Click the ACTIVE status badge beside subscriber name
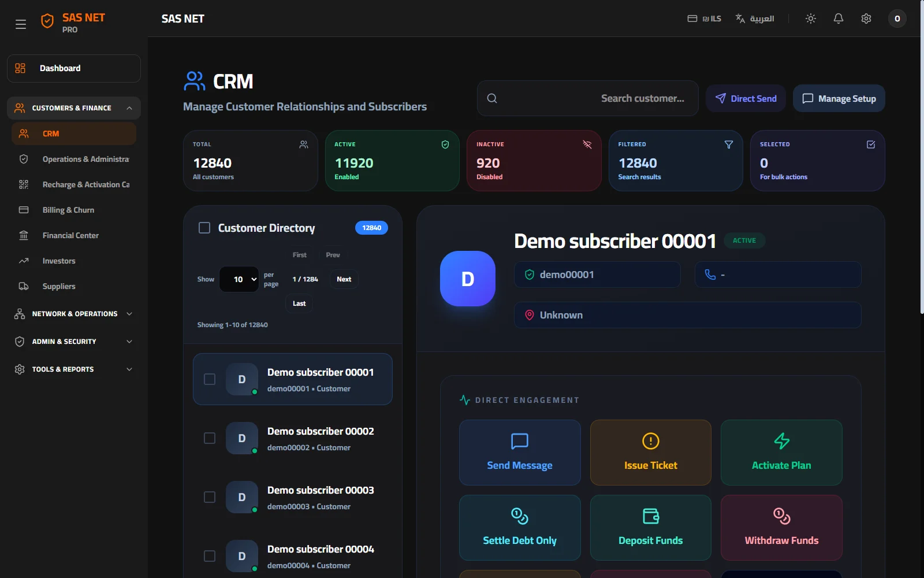 744,240
